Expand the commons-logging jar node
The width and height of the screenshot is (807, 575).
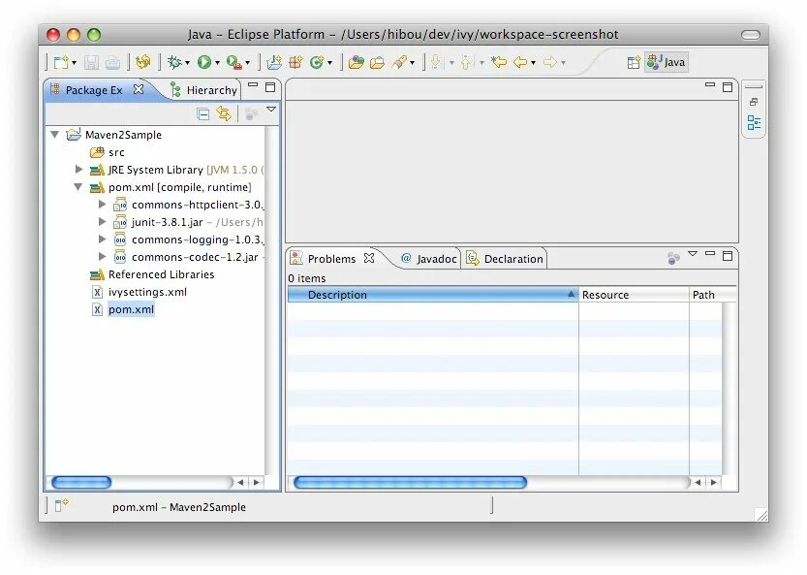click(x=103, y=240)
